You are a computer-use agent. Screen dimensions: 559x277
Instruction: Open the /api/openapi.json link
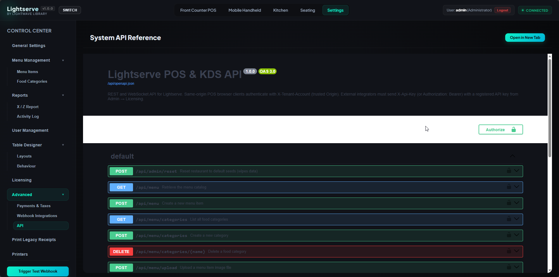[x=121, y=84]
